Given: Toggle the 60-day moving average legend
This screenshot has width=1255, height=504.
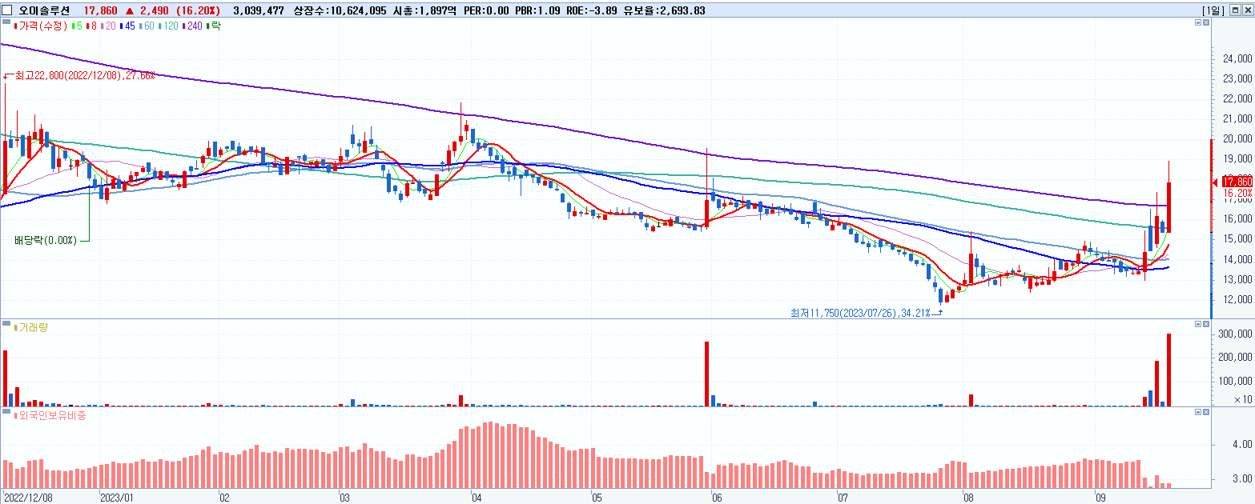Looking at the screenshot, I should tap(147, 26).
